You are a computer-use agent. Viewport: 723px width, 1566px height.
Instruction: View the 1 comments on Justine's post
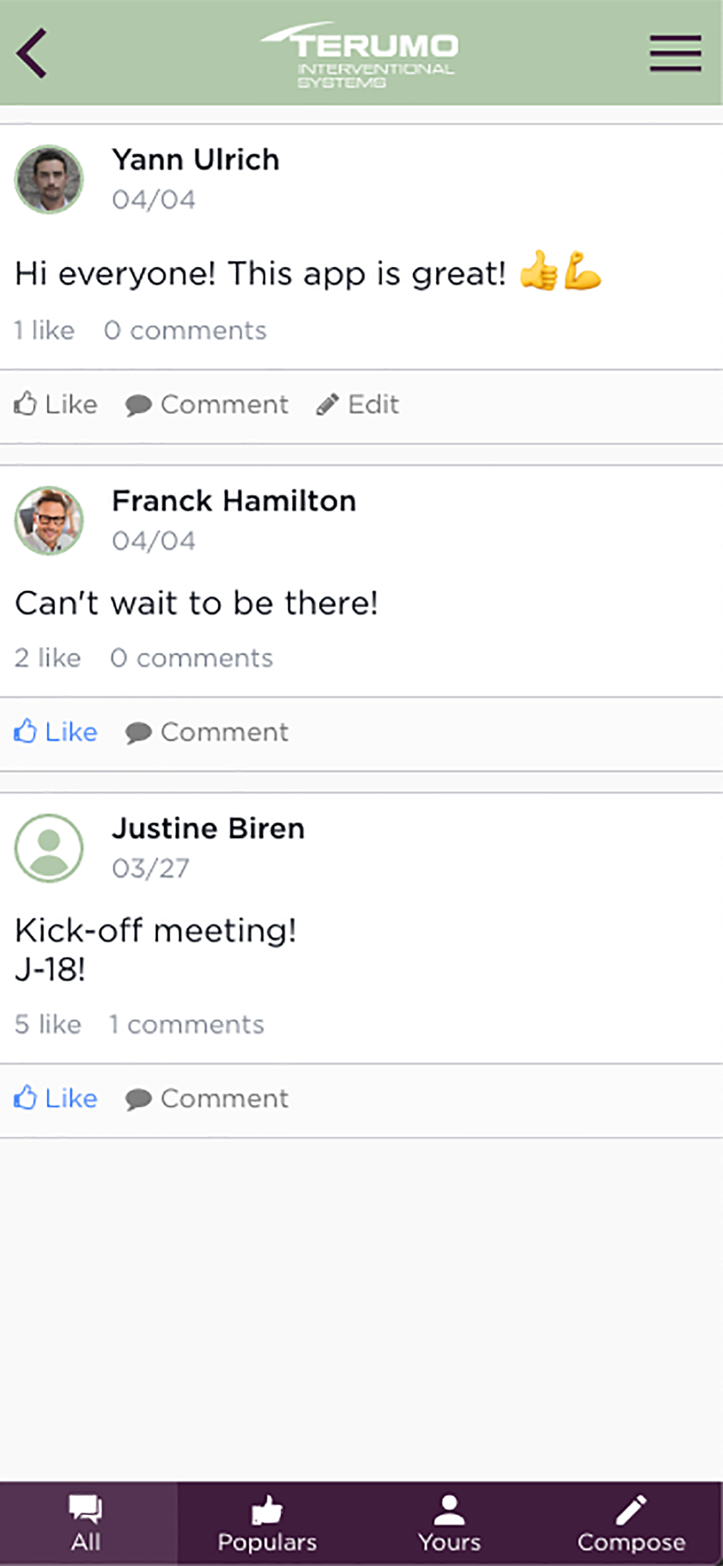pos(186,1024)
